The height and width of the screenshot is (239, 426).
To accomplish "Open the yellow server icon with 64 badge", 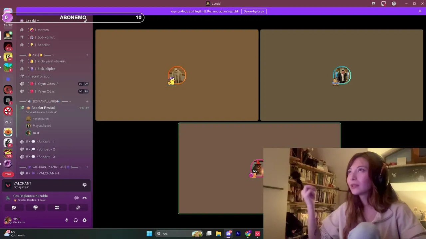I will (x=8, y=57).
